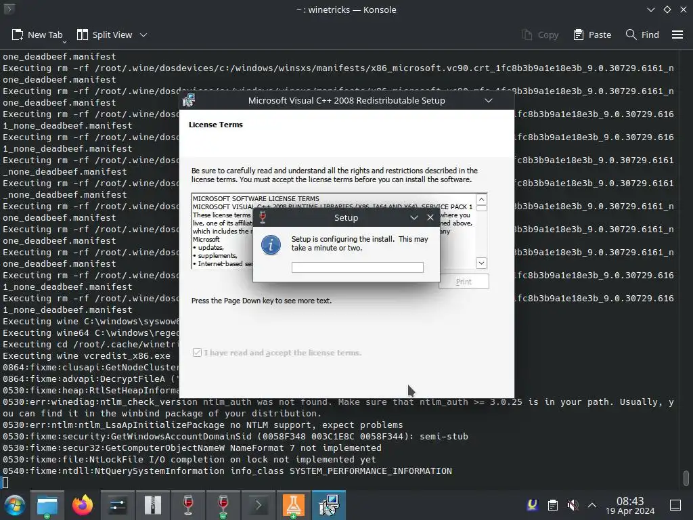Viewport: 693px width, 520px height.
Task: Click the Split View button
Action: point(105,35)
